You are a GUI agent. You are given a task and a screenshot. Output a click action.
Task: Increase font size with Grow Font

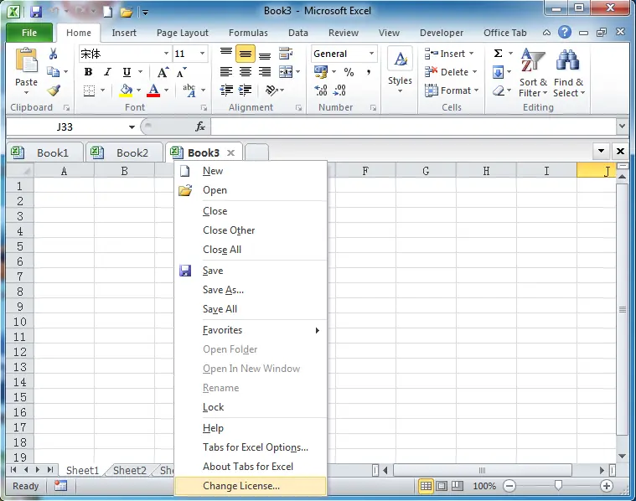(x=163, y=73)
